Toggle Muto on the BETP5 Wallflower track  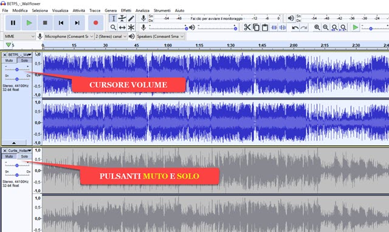tap(9, 61)
